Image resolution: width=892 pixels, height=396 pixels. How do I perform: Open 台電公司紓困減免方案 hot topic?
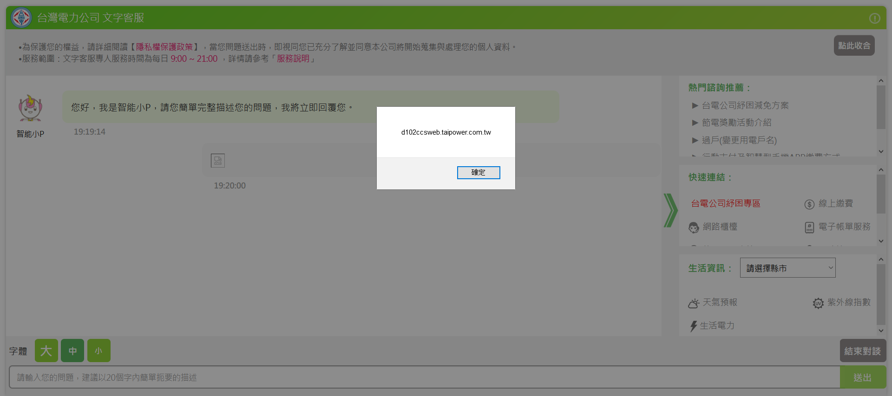[x=745, y=105]
